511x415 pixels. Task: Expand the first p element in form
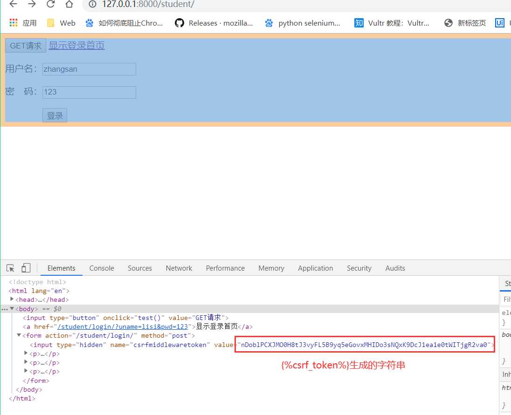click(x=26, y=354)
